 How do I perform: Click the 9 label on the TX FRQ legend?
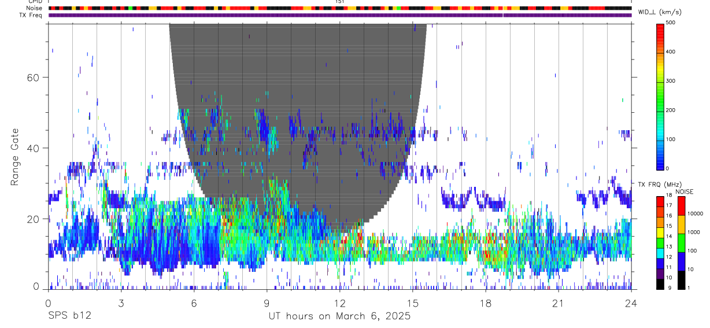coord(668,288)
